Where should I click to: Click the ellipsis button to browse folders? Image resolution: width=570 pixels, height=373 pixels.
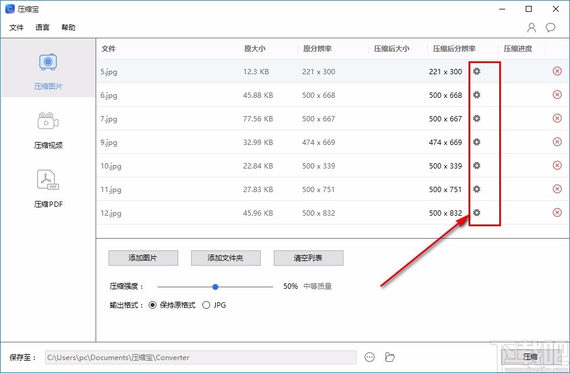tap(370, 357)
